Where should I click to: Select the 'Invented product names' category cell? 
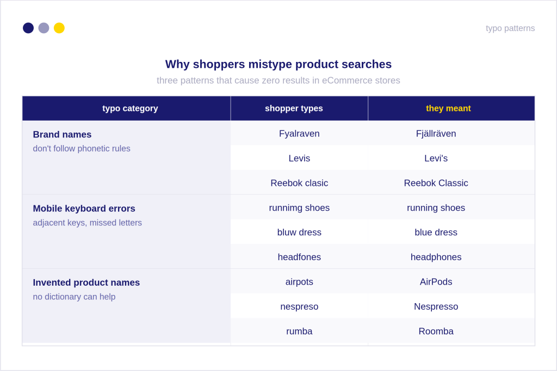pos(126,306)
